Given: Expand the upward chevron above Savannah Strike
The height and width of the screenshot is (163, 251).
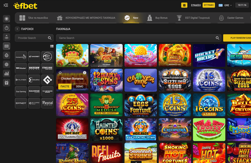Looking at the screenshot, I should pyautogui.click(x=131, y=142).
